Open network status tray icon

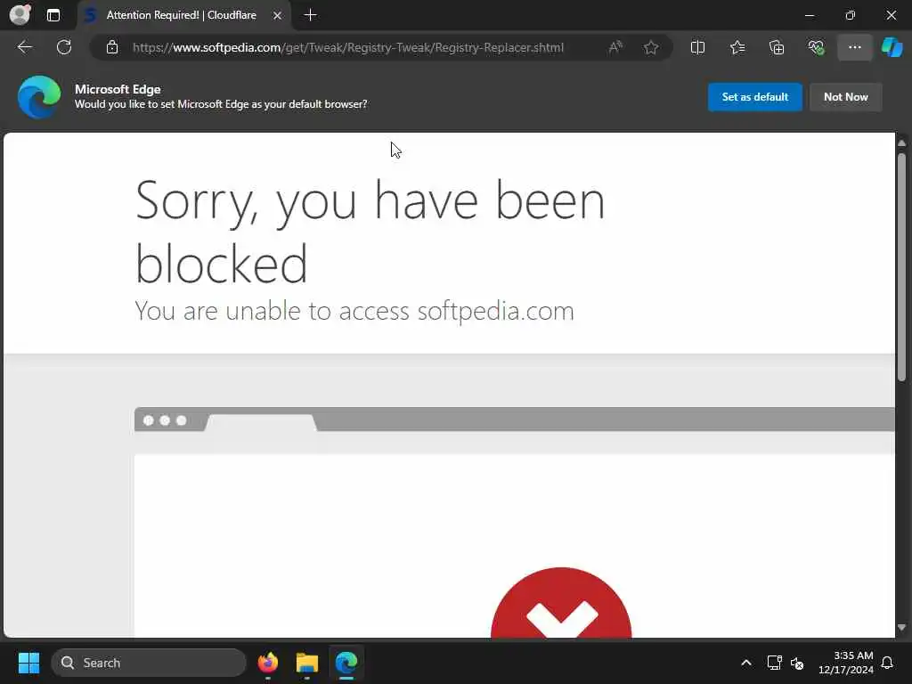click(774, 663)
